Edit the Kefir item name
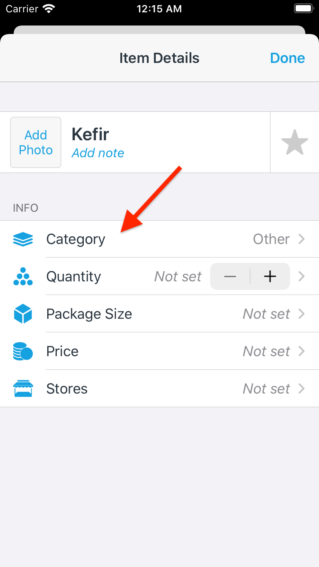The height and width of the screenshot is (567, 319). [90, 134]
